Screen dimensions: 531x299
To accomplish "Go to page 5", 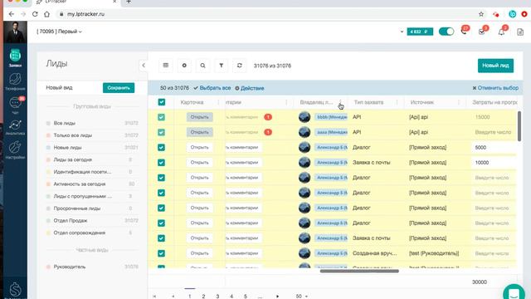I will pos(246,297).
